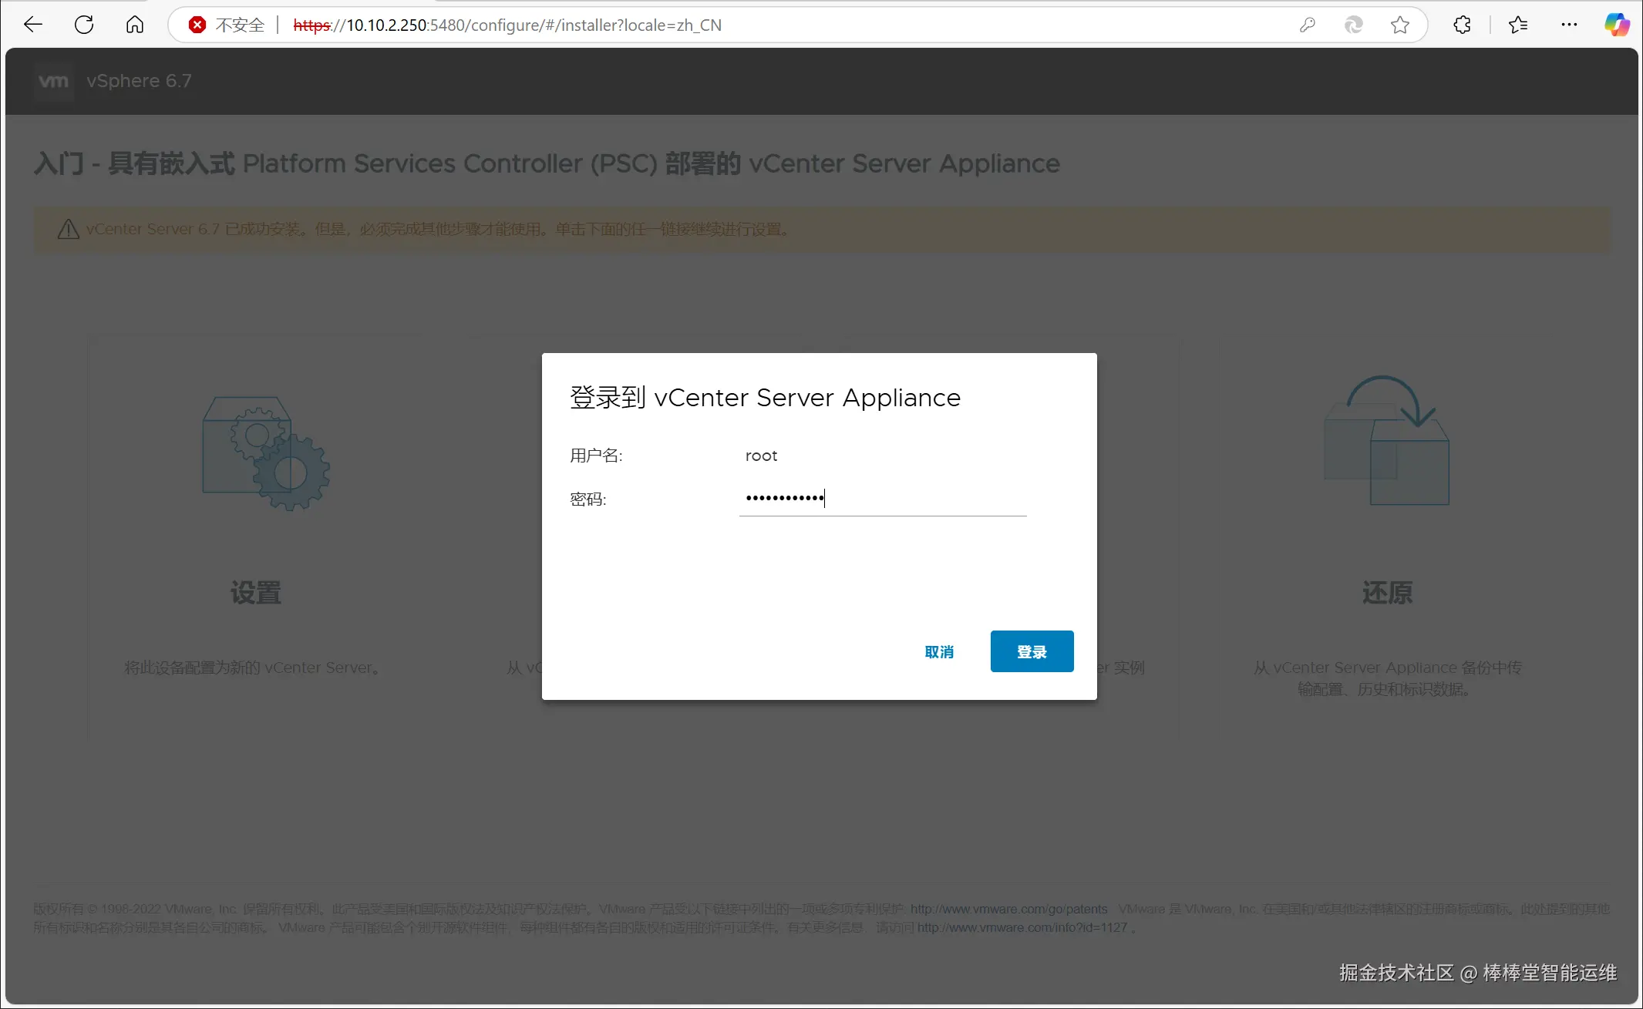Open favorites list icon
The height and width of the screenshot is (1009, 1643).
pos(1518,25)
